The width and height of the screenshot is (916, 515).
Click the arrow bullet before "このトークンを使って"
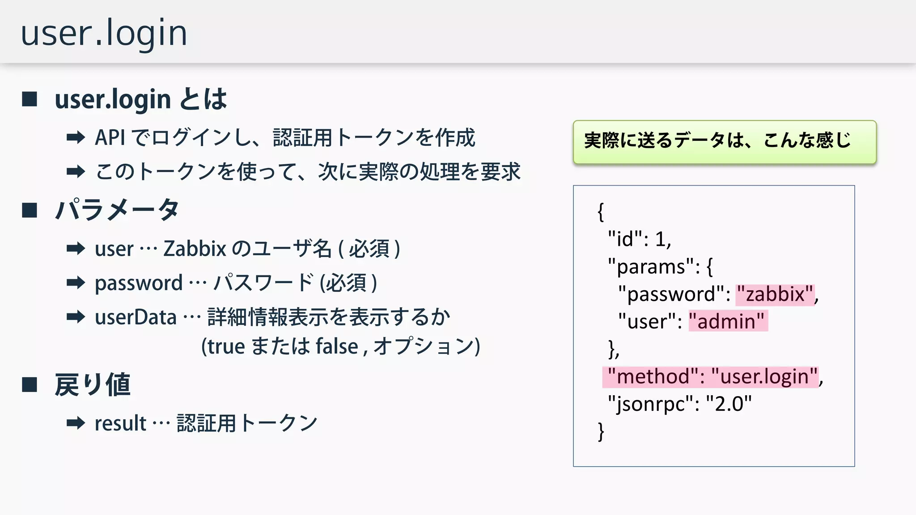coord(76,171)
